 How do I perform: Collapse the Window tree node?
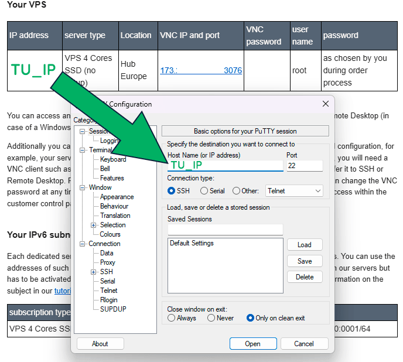tap(82, 187)
